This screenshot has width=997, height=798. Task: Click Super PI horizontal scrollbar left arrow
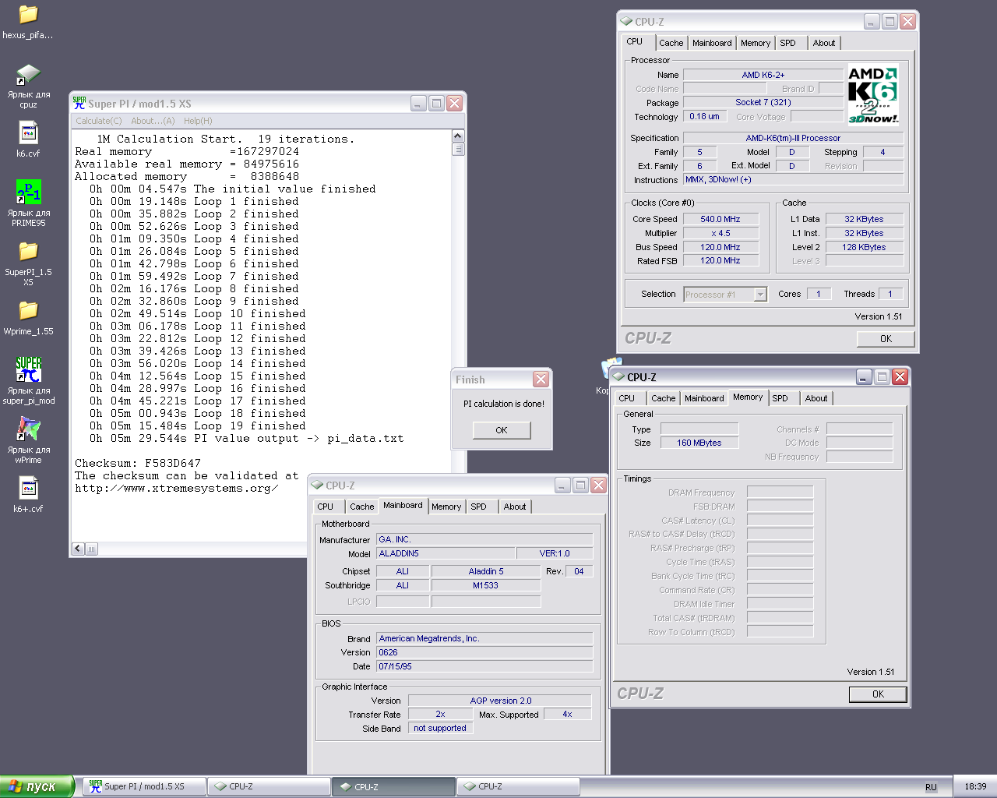pyautogui.click(x=78, y=549)
